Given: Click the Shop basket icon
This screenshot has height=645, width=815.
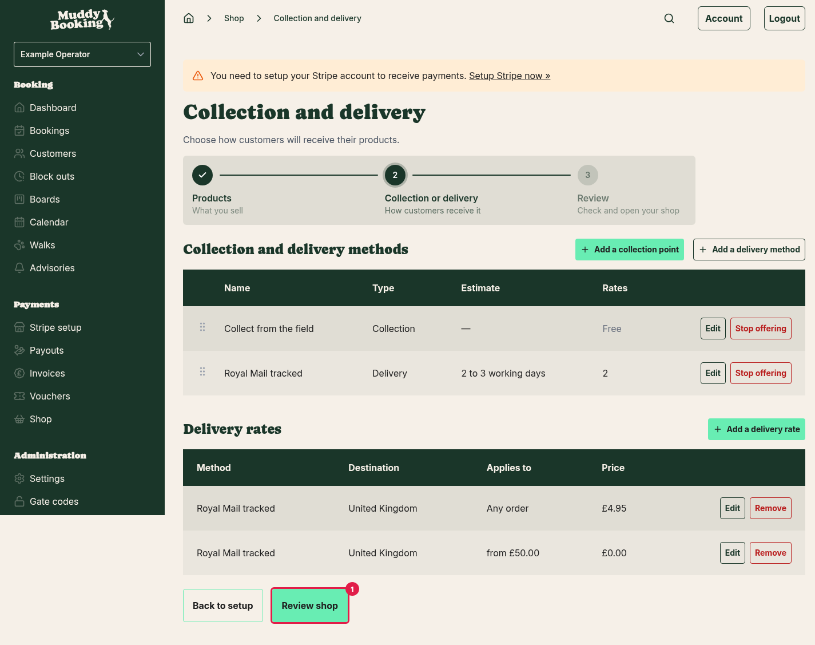Looking at the screenshot, I should tap(19, 419).
